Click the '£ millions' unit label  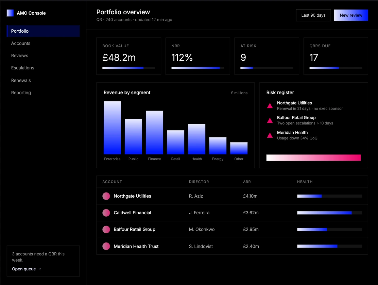[x=239, y=93]
